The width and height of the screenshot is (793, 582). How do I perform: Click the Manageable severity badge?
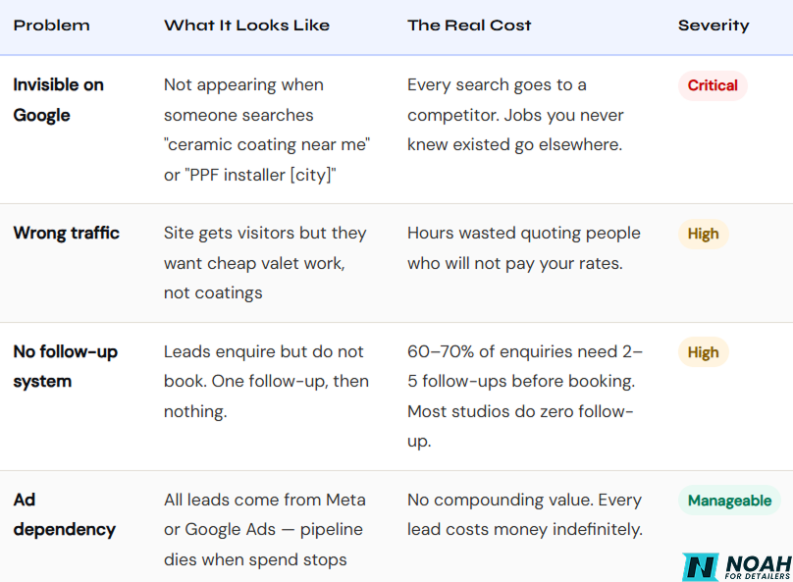point(729,501)
